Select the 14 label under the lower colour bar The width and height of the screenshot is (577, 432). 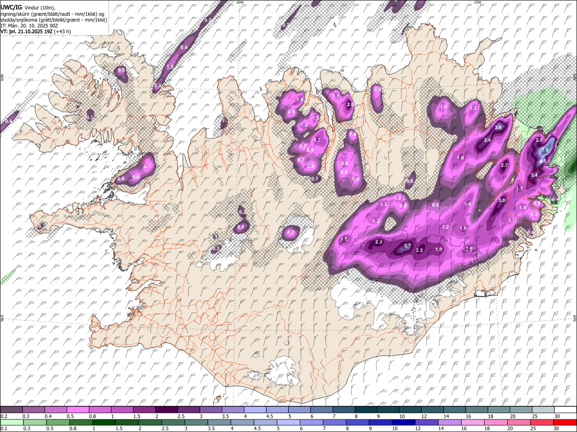[441, 428]
